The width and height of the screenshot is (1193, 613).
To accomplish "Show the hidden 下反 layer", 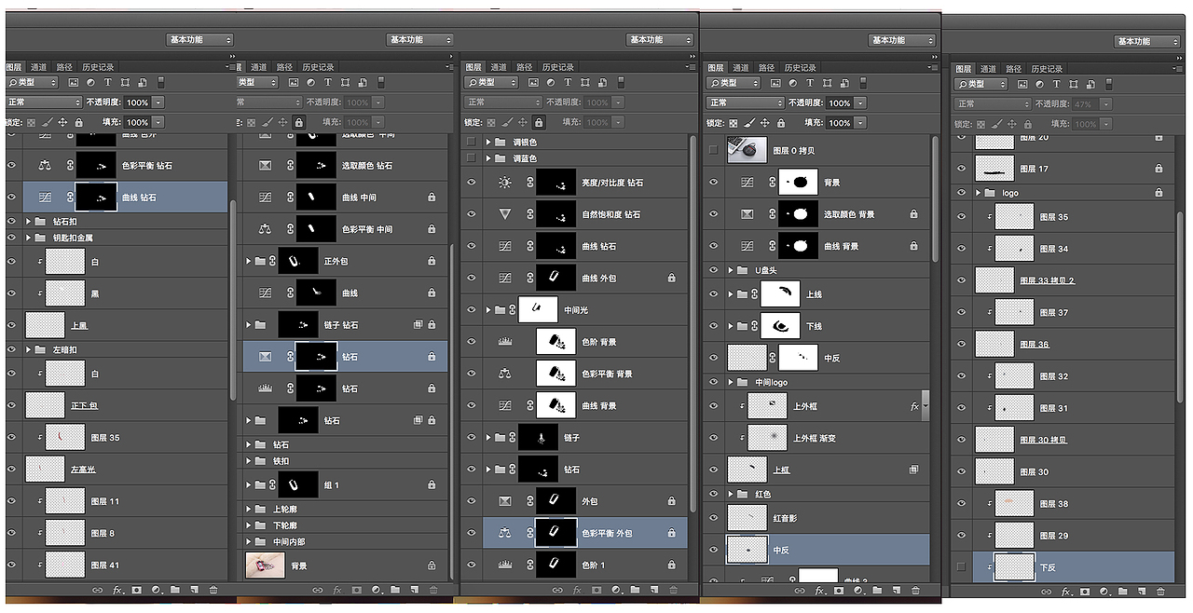I will click(x=962, y=566).
